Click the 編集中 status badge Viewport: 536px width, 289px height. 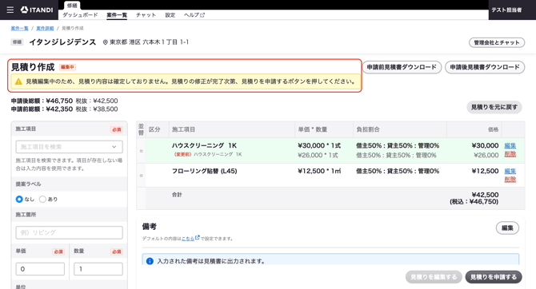coord(67,67)
